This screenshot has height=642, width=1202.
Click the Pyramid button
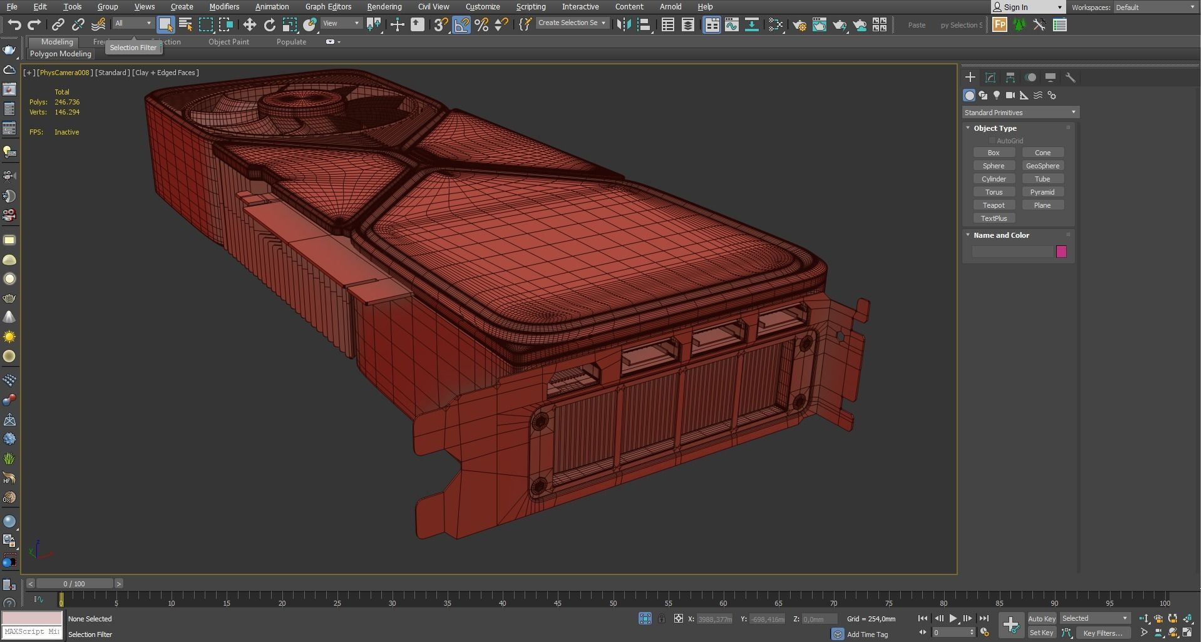tap(1042, 192)
